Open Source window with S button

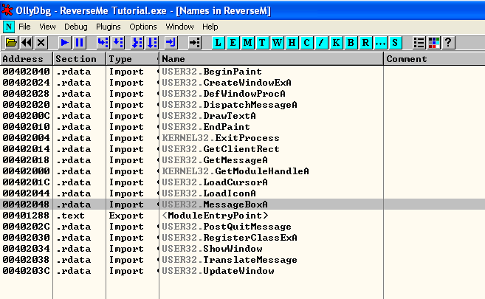[x=395, y=42]
